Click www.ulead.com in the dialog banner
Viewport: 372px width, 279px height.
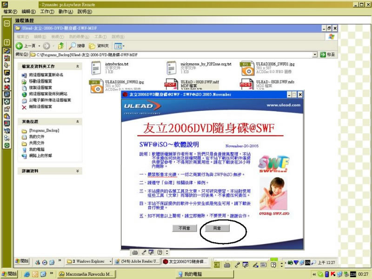pos(284,105)
